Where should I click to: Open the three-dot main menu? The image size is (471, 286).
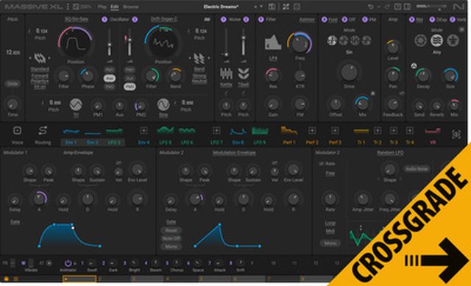(x=68, y=7)
